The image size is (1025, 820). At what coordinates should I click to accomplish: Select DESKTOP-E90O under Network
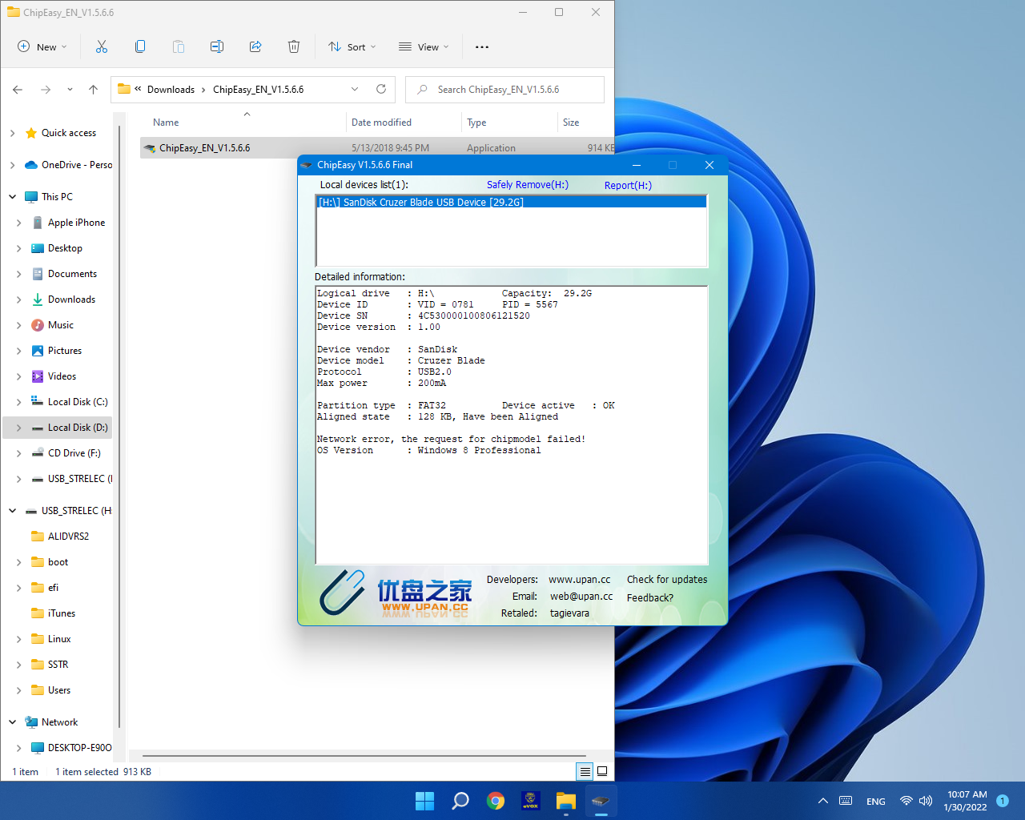coord(79,748)
